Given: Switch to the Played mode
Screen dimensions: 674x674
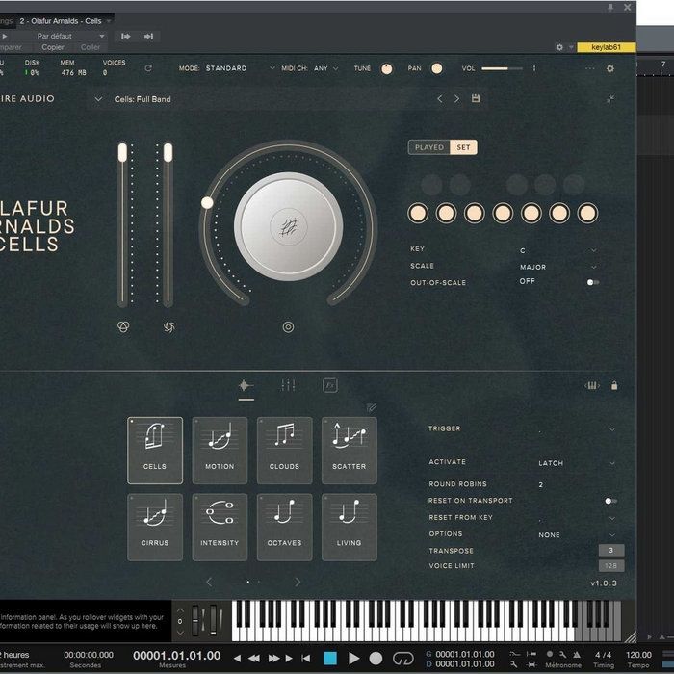Looking at the screenshot, I should tap(429, 147).
